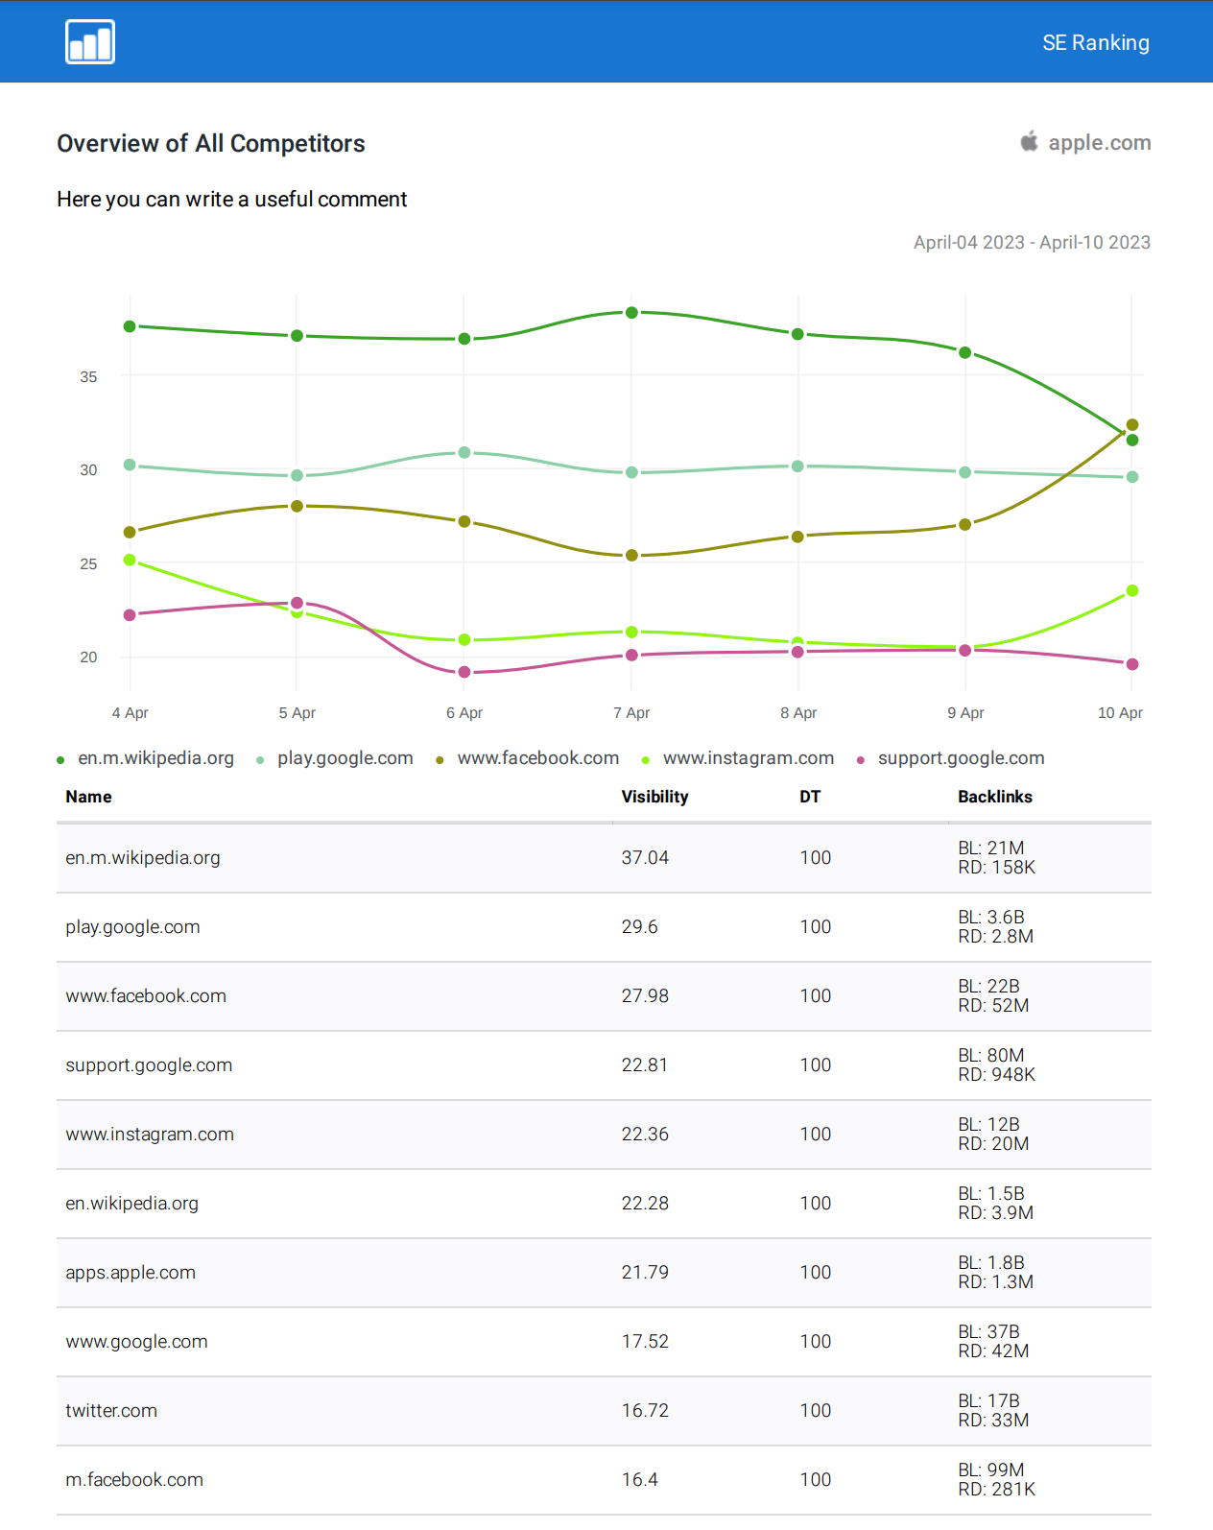Open the apple.com site link
The image size is (1213, 1530).
[x=1100, y=142]
